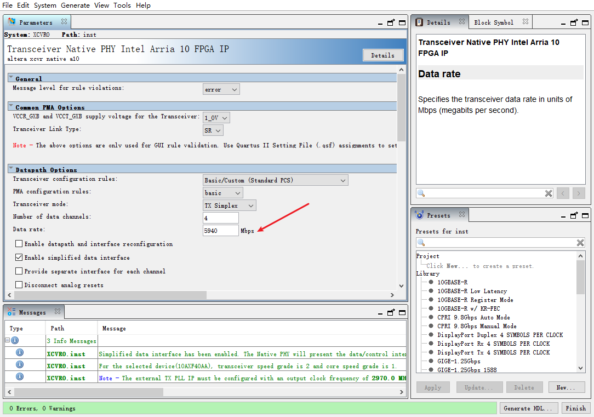Click the Parameters tab icon
This screenshot has height=417, width=594.
[x=12, y=21]
